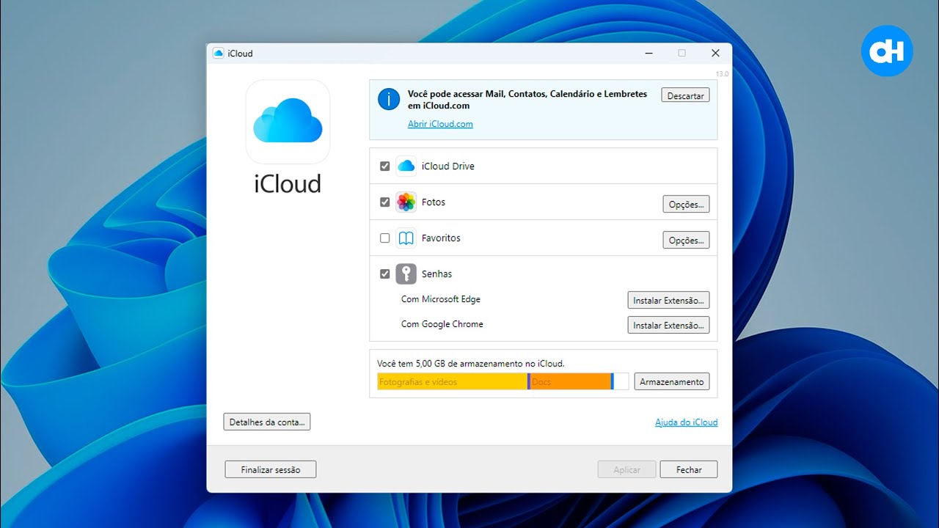Click the Aplicar button
939x528 pixels.
tap(626, 469)
